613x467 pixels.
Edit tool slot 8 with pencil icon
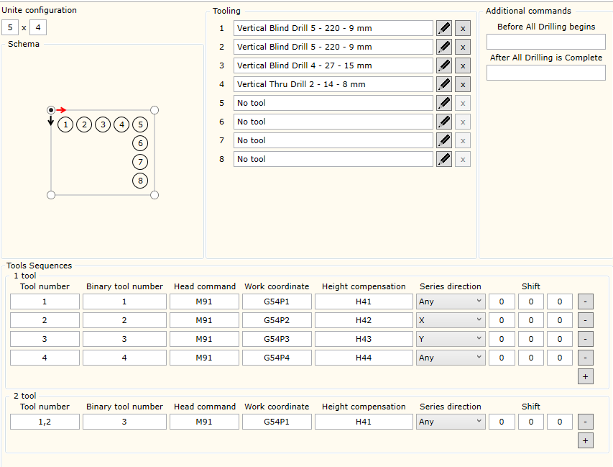(x=443, y=159)
